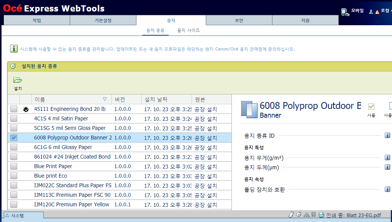
Task: Click the info icon for 용지 두께(μm)
Action: tap(387, 167)
